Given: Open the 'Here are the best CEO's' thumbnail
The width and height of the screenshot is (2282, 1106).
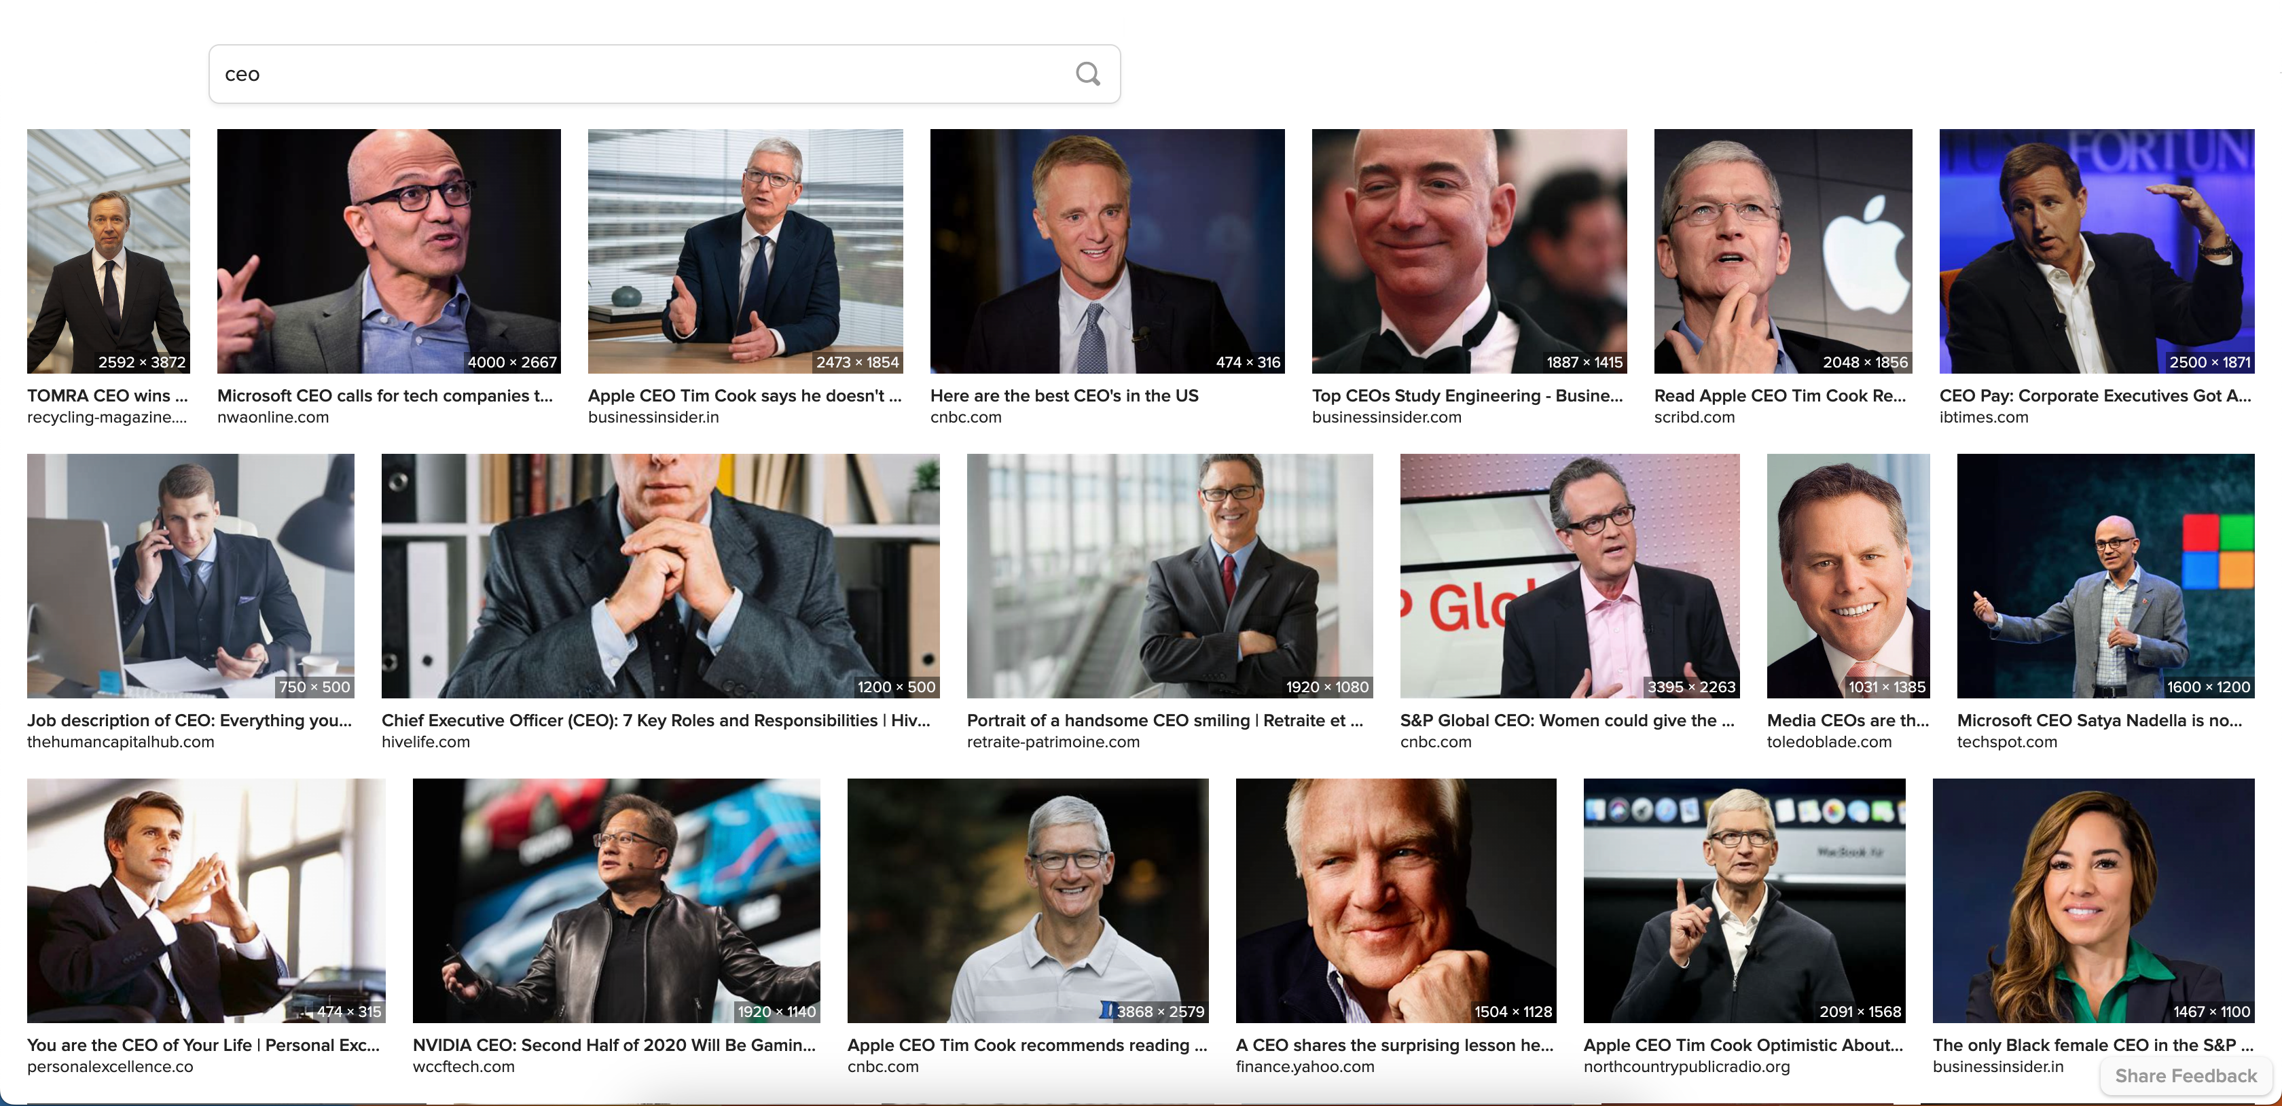Looking at the screenshot, I should click(x=1106, y=251).
